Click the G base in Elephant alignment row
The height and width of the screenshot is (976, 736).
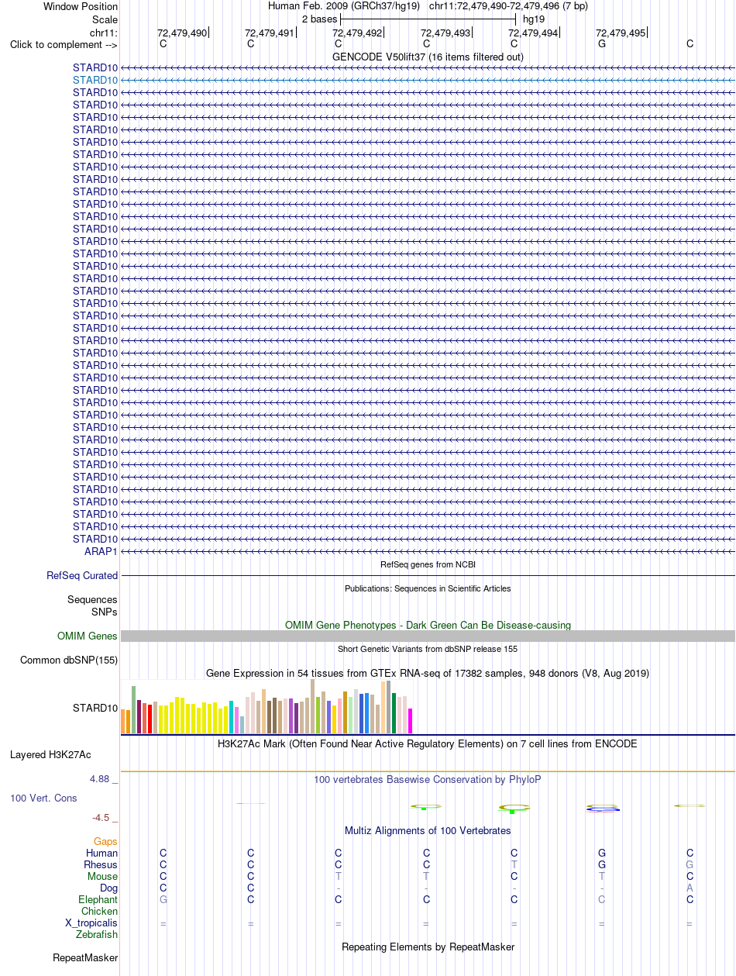click(x=163, y=900)
